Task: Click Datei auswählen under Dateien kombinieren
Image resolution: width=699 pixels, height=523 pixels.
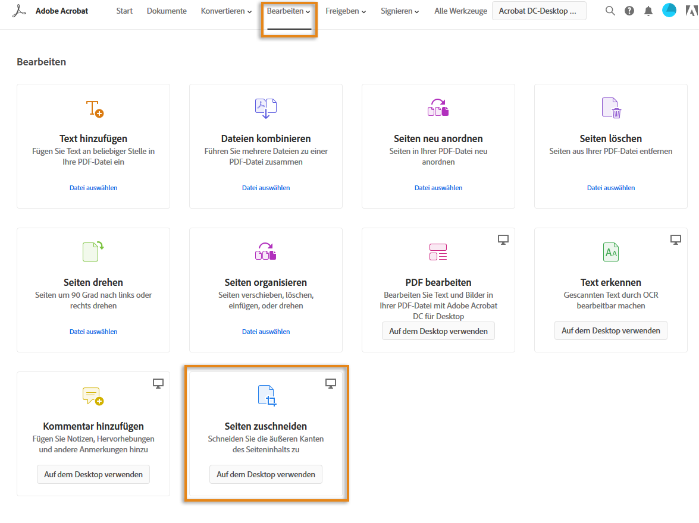Action: point(265,187)
